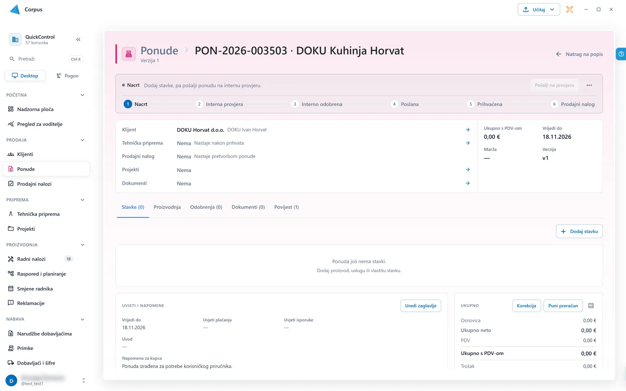Follow the arrow in the Tehnička priprema row
The image size is (626, 391).
click(468, 143)
